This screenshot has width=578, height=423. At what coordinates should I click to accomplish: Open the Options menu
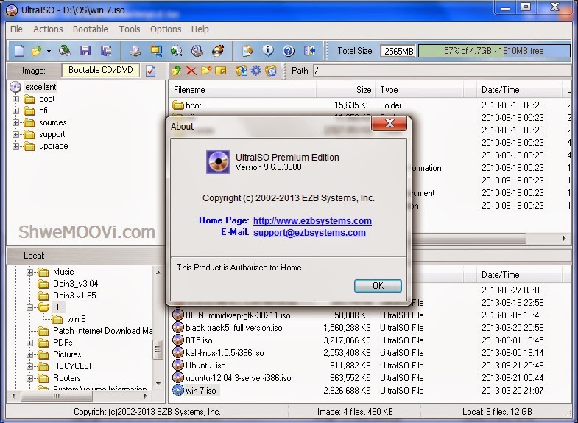pos(166,29)
